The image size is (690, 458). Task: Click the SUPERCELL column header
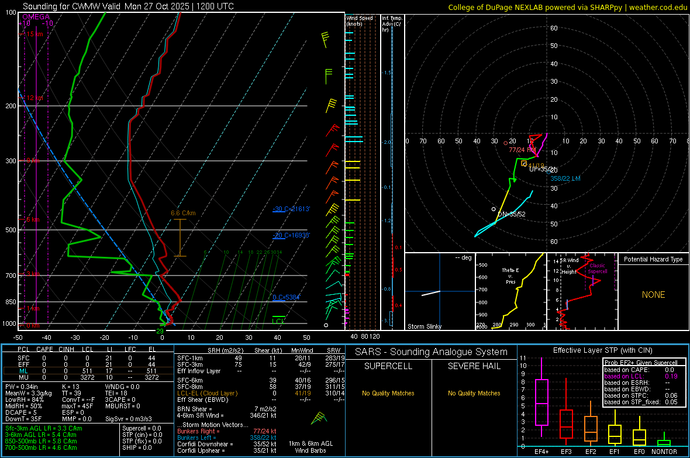(388, 366)
